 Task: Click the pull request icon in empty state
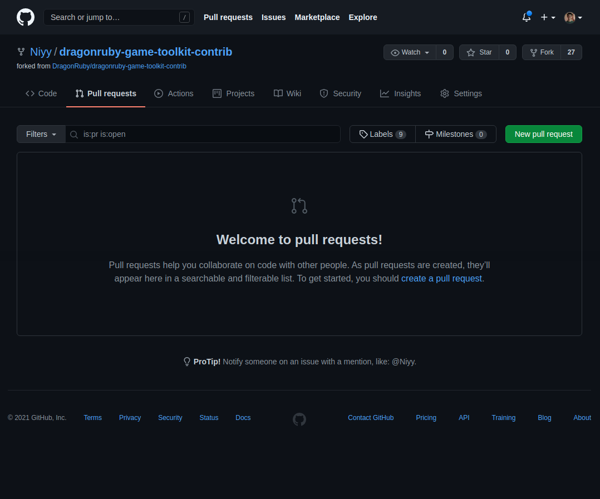[299, 206]
